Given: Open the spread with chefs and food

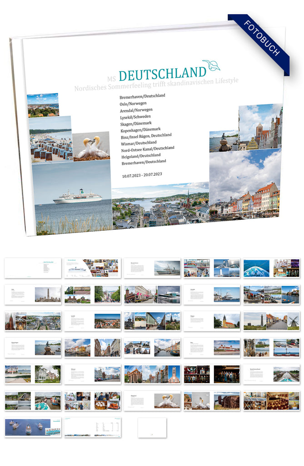Looking at the screenshot, I should 93,400.
